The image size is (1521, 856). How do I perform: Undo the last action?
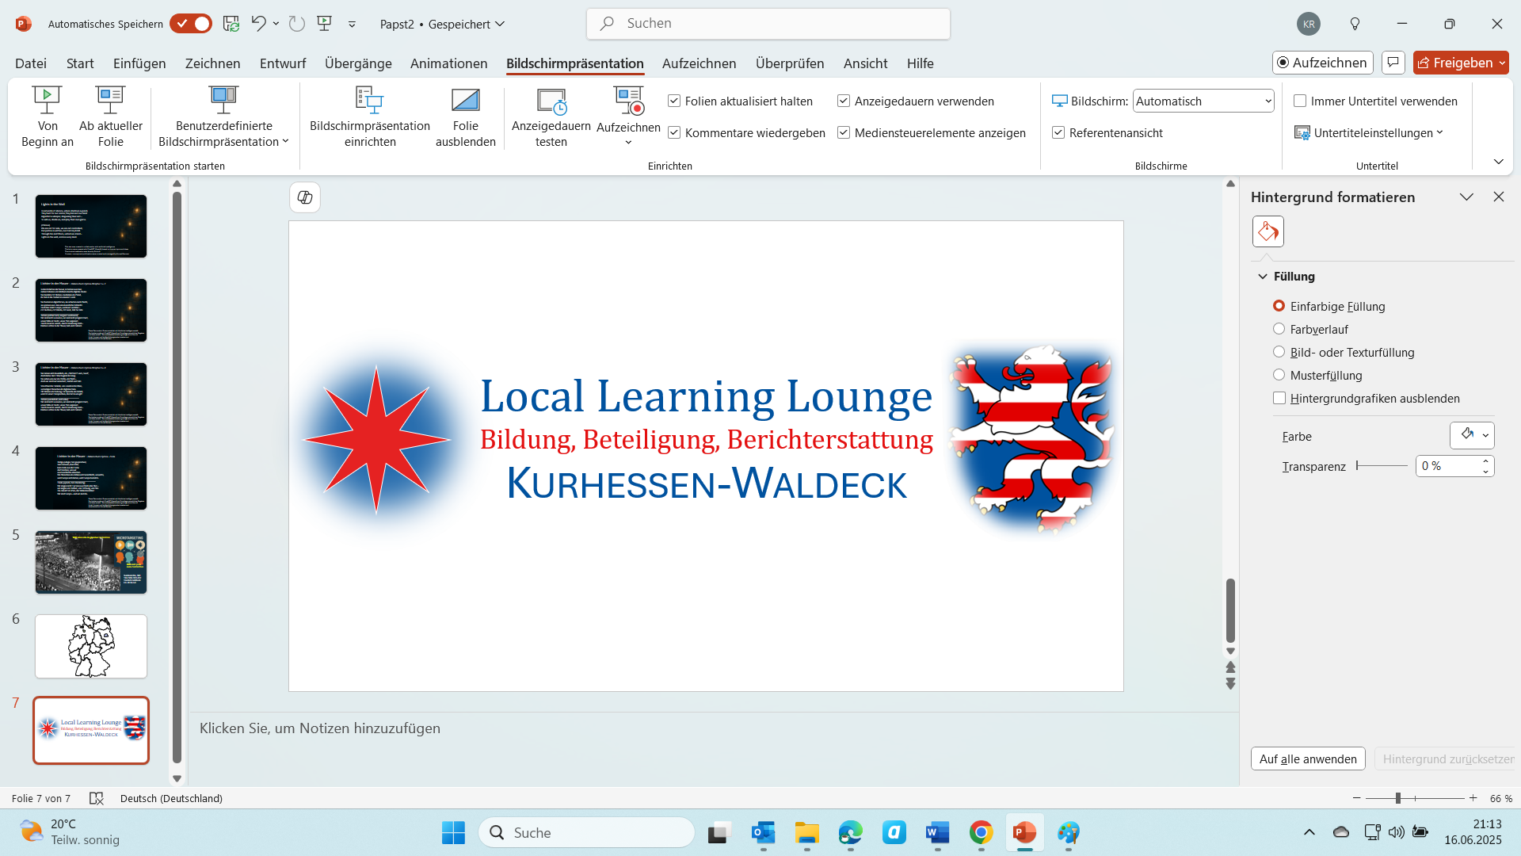[258, 24]
